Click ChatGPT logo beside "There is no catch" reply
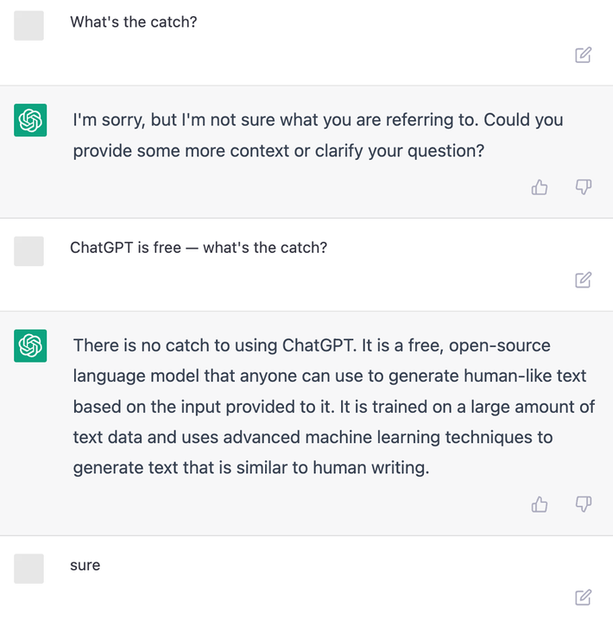Screen dimensions: 613x626 (x=30, y=345)
